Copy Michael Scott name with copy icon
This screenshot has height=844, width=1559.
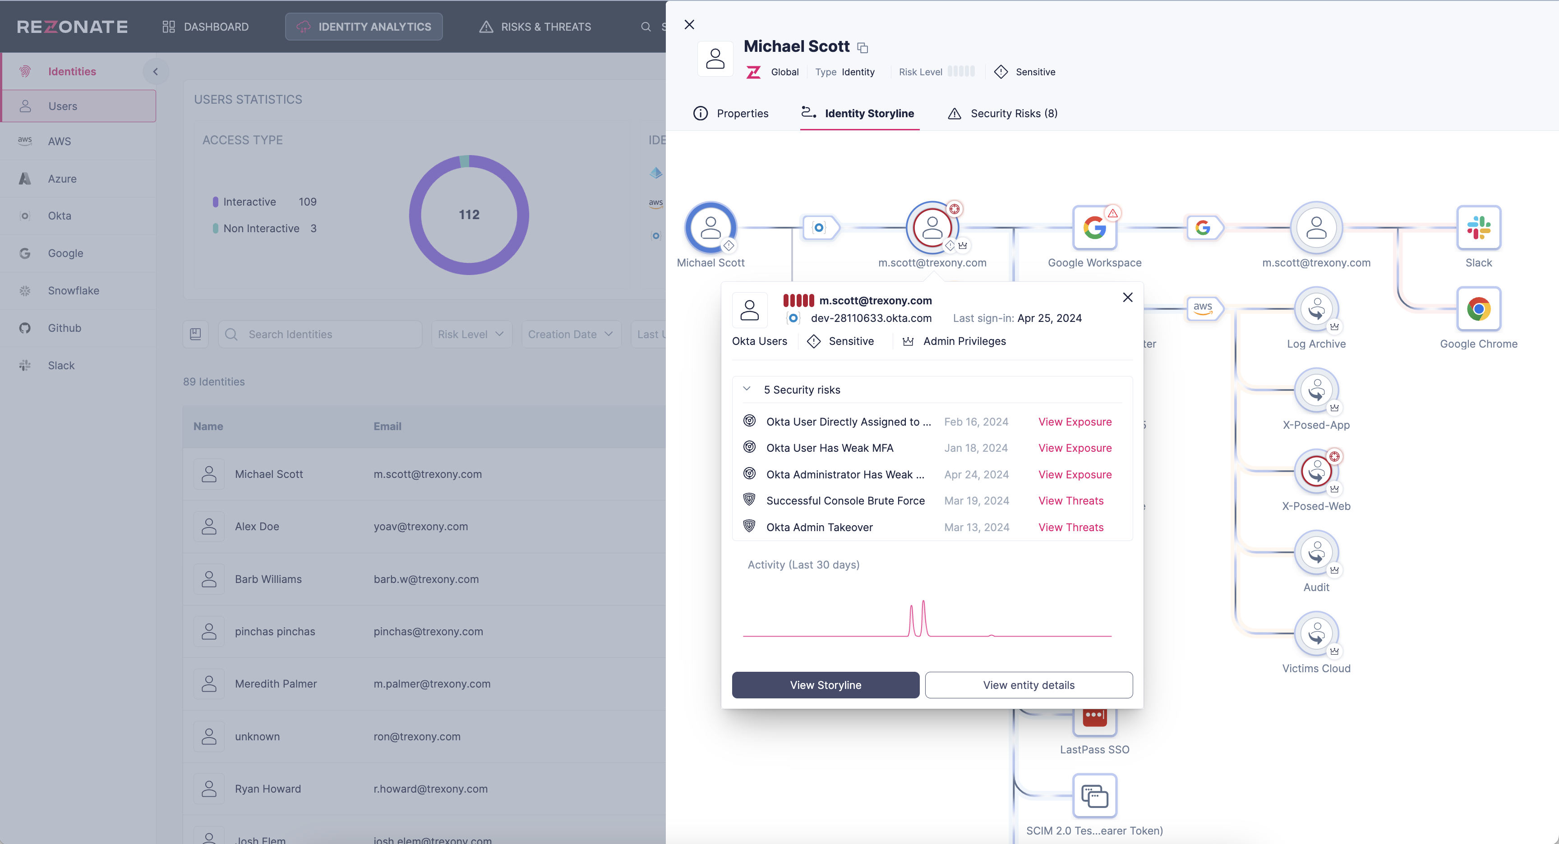[863, 48]
